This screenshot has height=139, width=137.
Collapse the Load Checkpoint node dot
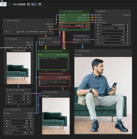point(5,20)
